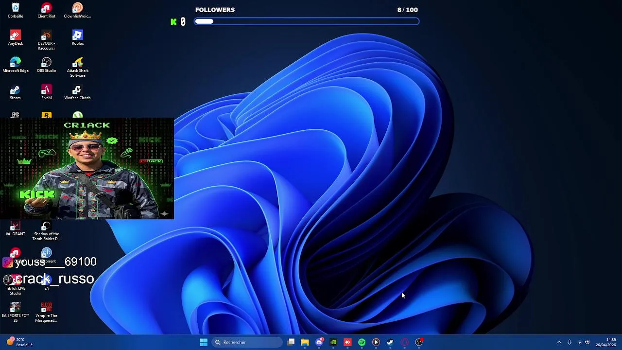Open the weather widget showing 20°C

click(x=19, y=342)
